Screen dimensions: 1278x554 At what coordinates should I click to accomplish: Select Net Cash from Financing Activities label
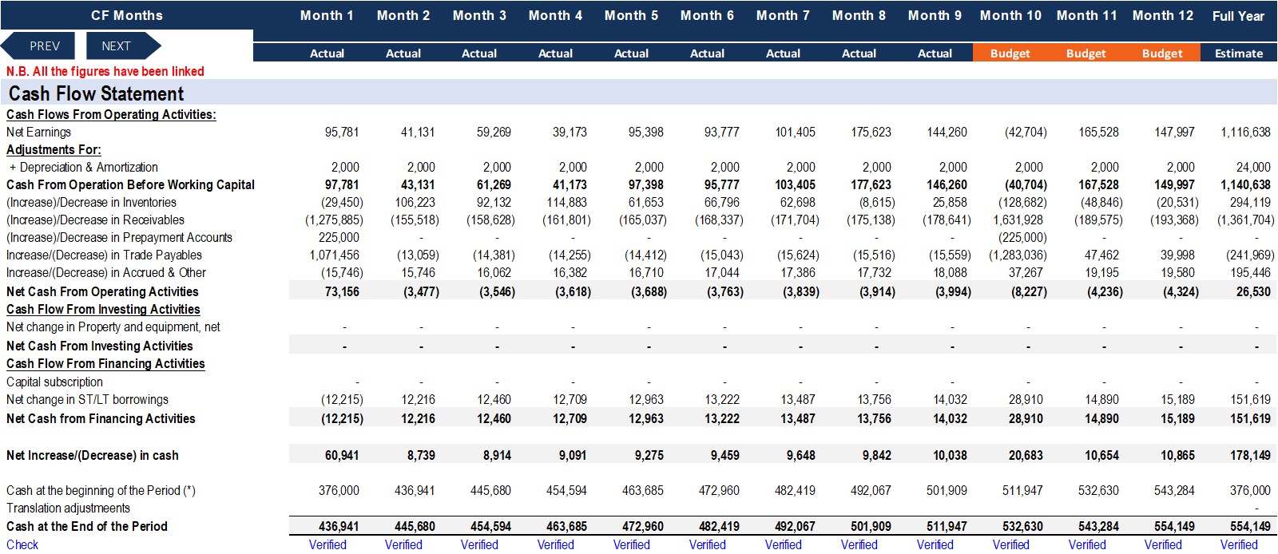[101, 418]
